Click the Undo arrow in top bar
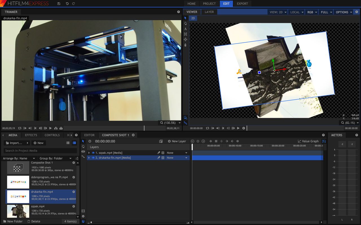Screen dimensions: 361x225 pyautogui.click(x=67, y=4)
